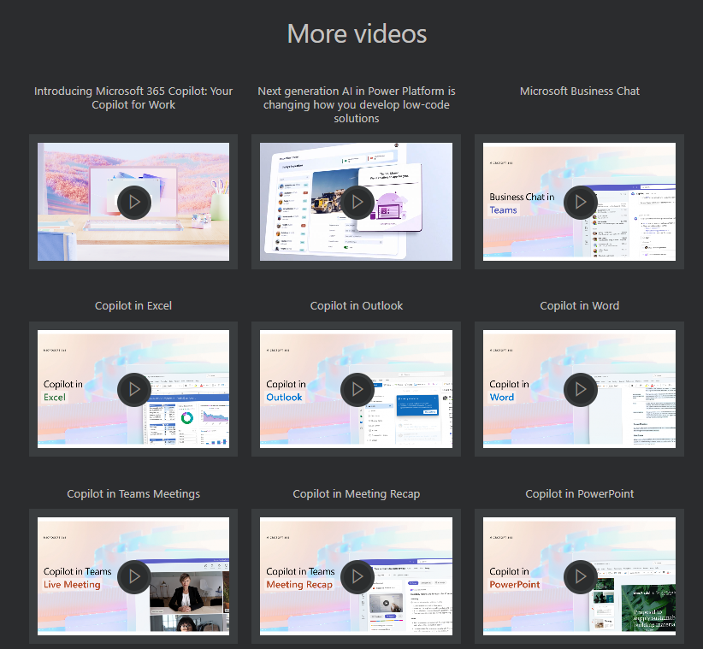
Task: Open the 'Introducing Microsoft 365 Copilot' title
Action: [133, 97]
